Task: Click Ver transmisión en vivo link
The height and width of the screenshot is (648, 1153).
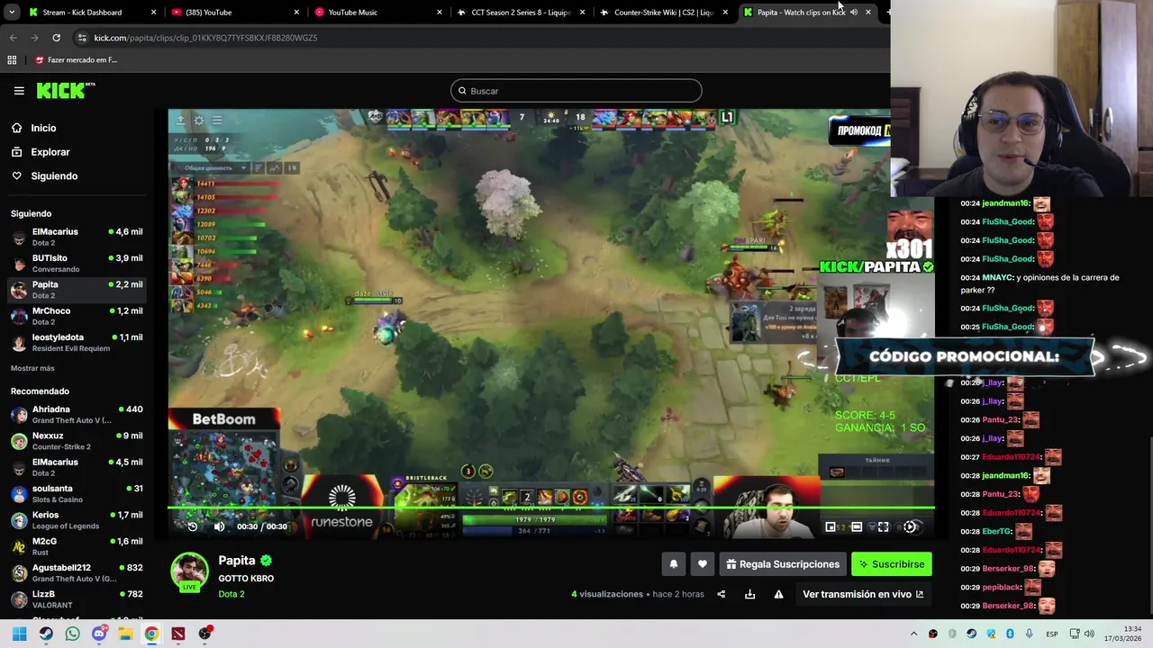Action: pos(863,594)
